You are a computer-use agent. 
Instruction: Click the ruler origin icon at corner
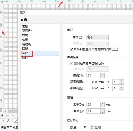click(2, 2)
